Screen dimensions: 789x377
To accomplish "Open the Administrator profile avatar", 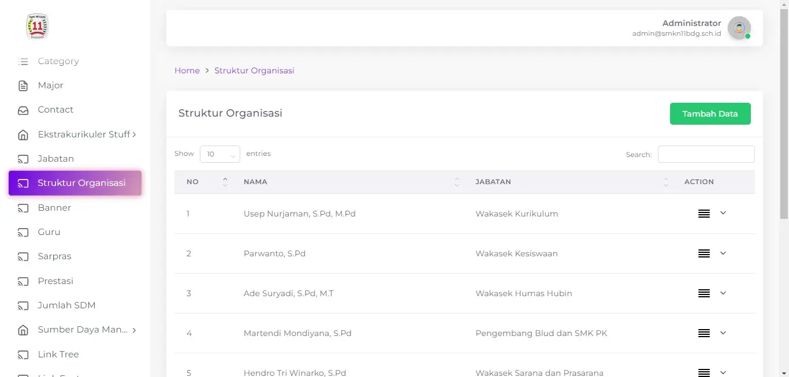I will 739,28.
